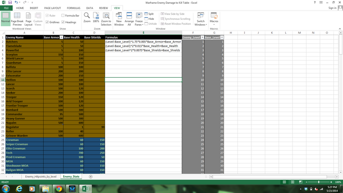This screenshot has width=343, height=193.
Task: Switch to PAGE LAYOUT ribbon tab
Action: click(x=53, y=8)
